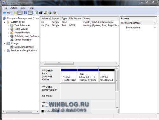159x120 pixels.
Task: Click the magnifier search toolbar icon
Action: pos(50,13)
